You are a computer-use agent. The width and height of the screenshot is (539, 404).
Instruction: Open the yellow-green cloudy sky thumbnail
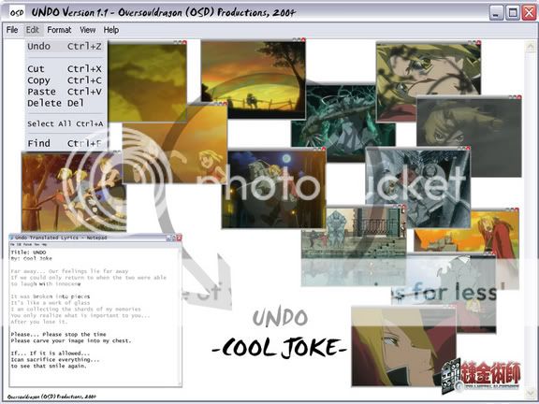pyautogui.click(x=147, y=82)
